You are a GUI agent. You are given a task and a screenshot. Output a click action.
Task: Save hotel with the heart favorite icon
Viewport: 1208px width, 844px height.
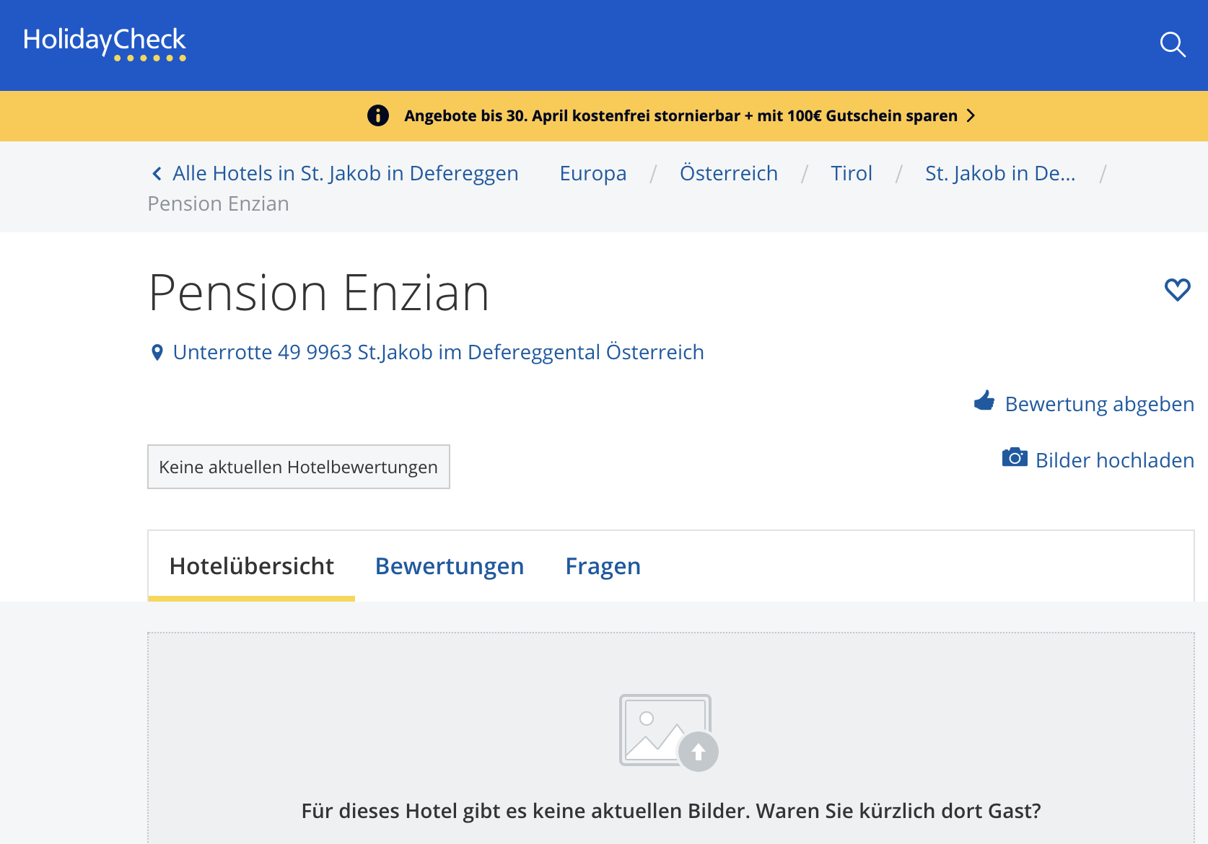pyautogui.click(x=1177, y=290)
